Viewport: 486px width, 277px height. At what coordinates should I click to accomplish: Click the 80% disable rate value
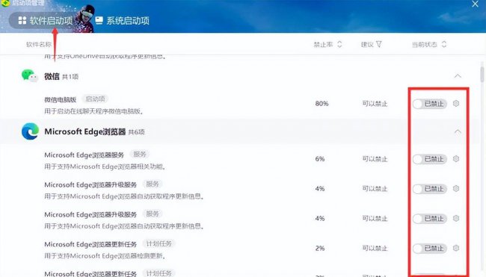coord(322,103)
